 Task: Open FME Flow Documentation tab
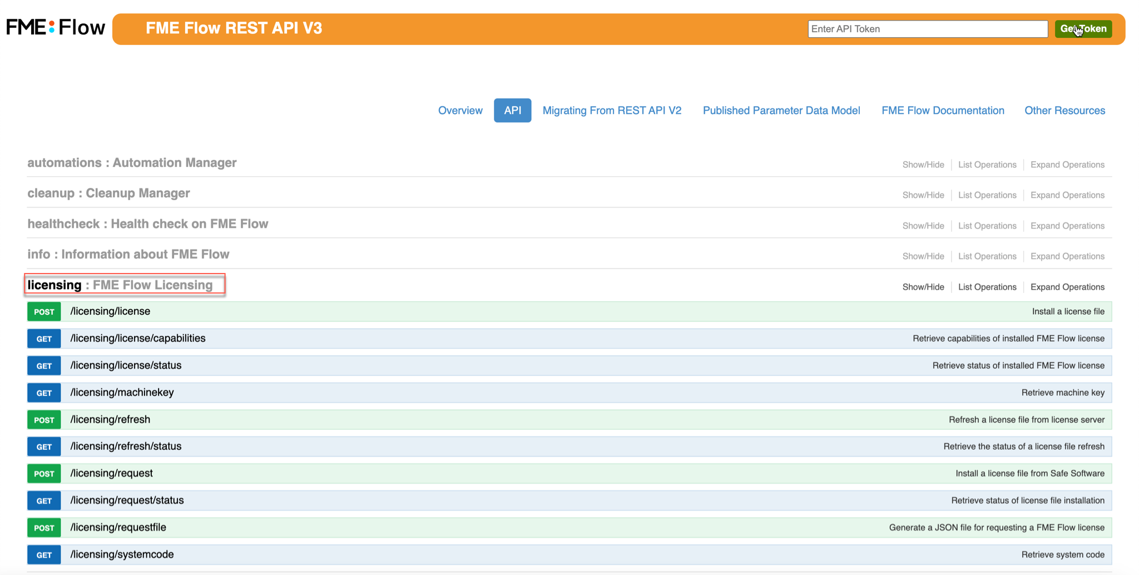pyautogui.click(x=943, y=110)
